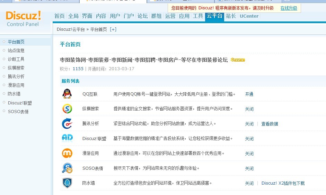326x195 pixels.
Task: Click 关闭 in the Discuz!联盟 row
Action: 249,139
